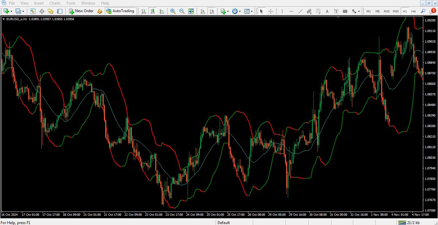Select the Horizontal Line tool
Viewport: 438px width, 225px height.
(x=291, y=11)
